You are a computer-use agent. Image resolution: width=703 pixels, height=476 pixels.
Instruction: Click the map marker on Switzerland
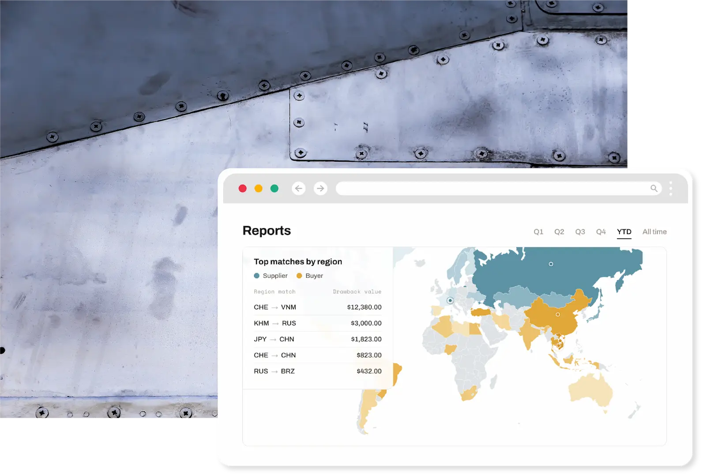point(450,301)
